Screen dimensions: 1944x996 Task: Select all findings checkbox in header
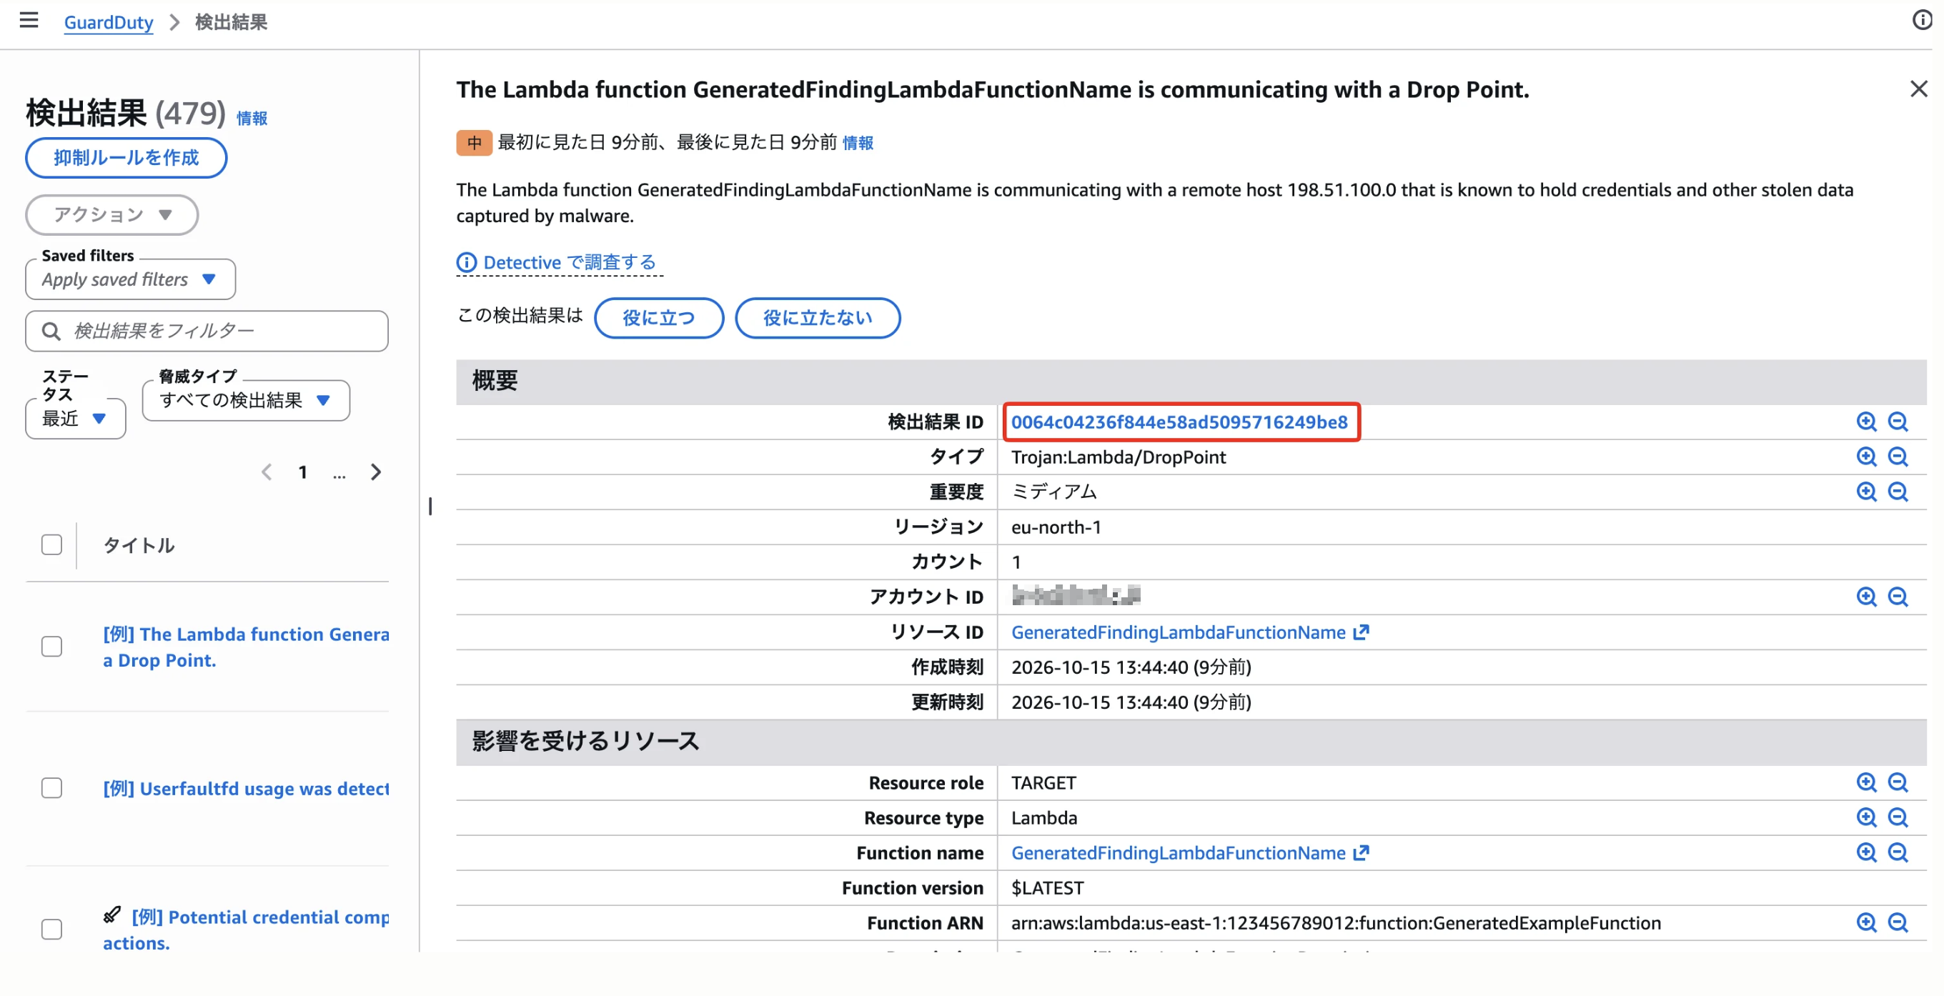(51, 544)
